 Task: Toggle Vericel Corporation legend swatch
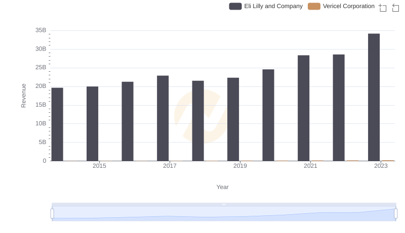[x=314, y=6]
